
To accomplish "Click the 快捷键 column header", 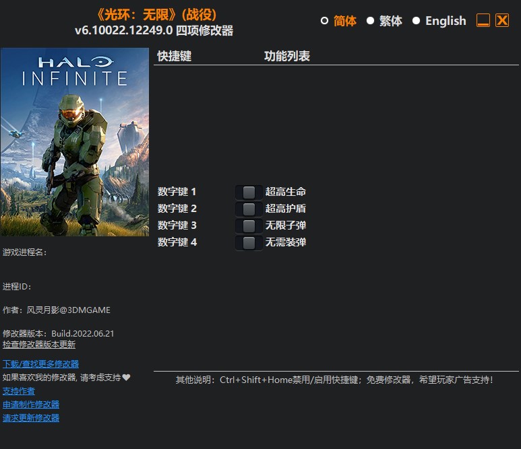I will (175, 56).
